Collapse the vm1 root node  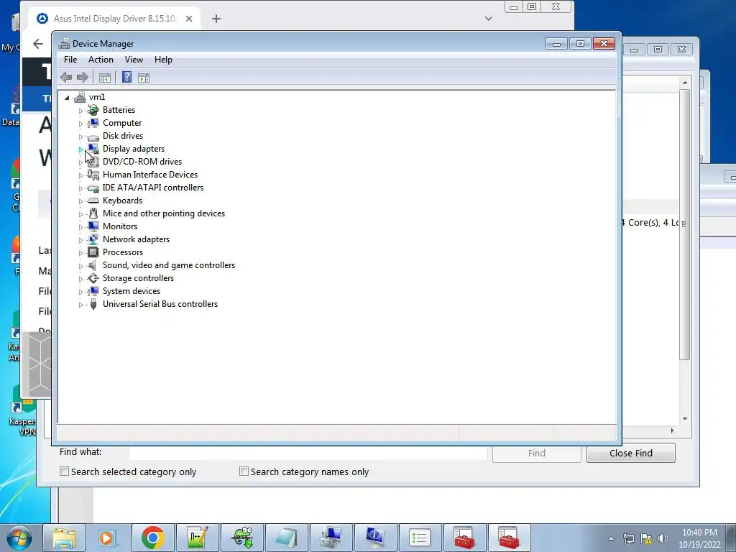click(x=67, y=98)
